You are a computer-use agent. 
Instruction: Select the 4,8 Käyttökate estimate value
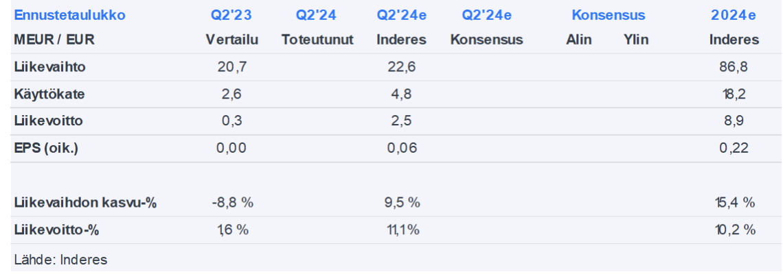(401, 94)
